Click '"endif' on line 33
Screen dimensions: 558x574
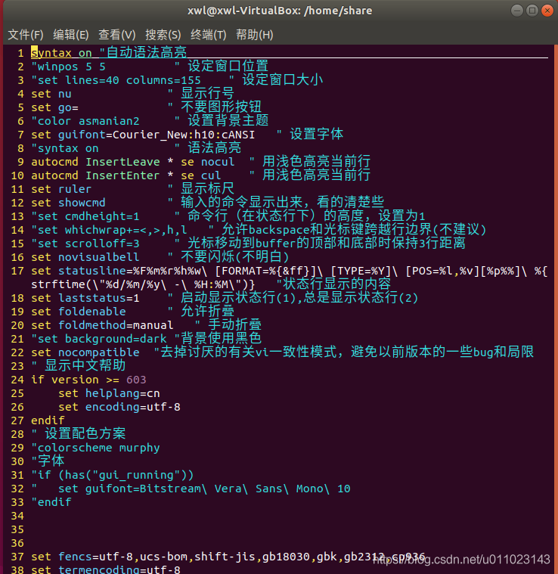(51, 502)
